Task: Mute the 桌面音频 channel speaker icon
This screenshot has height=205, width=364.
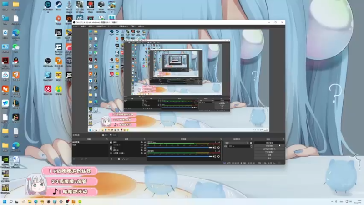Action: (x=214, y=156)
